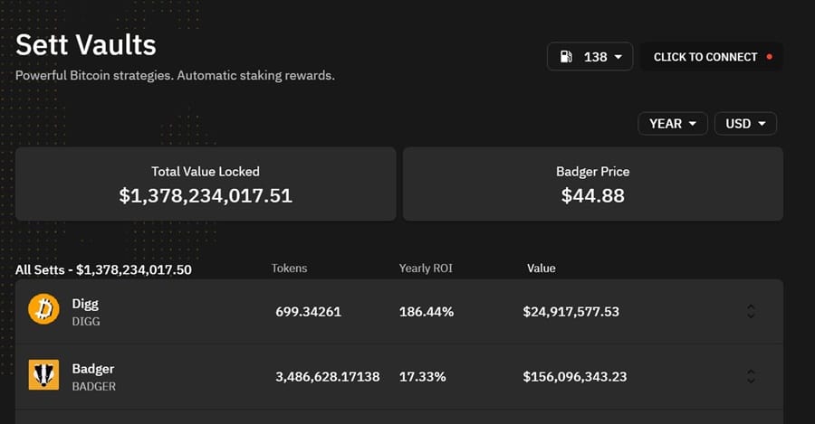Click the Badger token logo icon
Image resolution: width=815 pixels, height=424 pixels.
click(x=43, y=376)
